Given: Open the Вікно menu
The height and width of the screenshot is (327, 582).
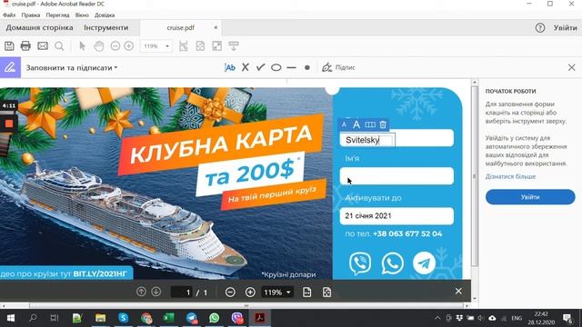Looking at the screenshot, I should (82, 15).
